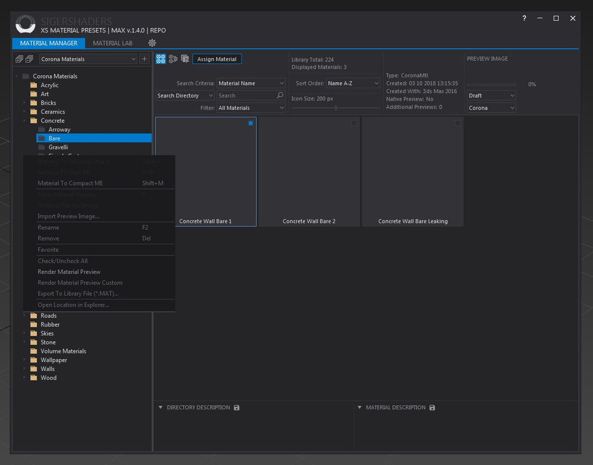Click the help question mark icon
This screenshot has width=593, height=465.
[x=524, y=18]
